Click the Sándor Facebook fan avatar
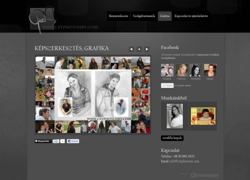 (210, 70)
